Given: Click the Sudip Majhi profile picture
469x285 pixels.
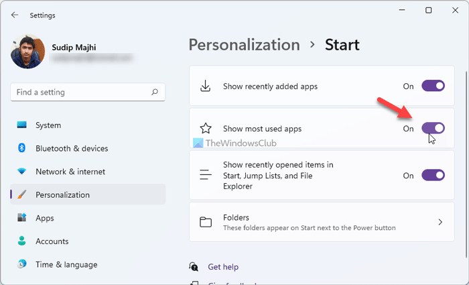Looking at the screenshot, I should [x=28, y=52].
